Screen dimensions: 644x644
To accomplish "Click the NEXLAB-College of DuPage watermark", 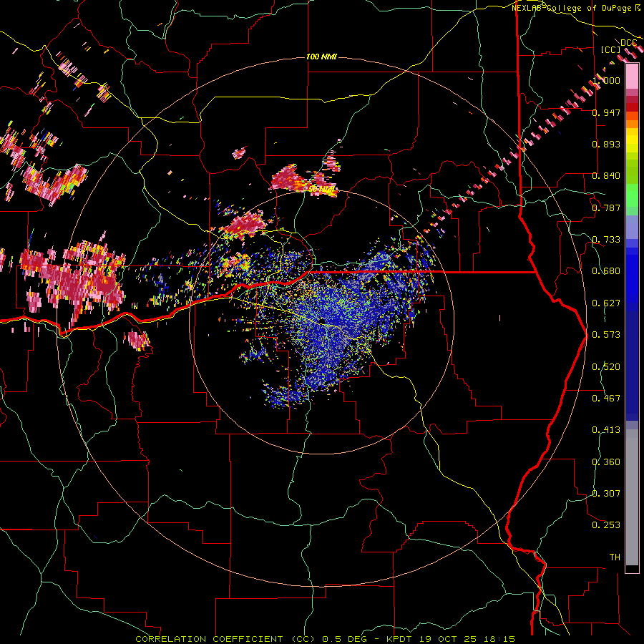I will (x=576, y=8).
